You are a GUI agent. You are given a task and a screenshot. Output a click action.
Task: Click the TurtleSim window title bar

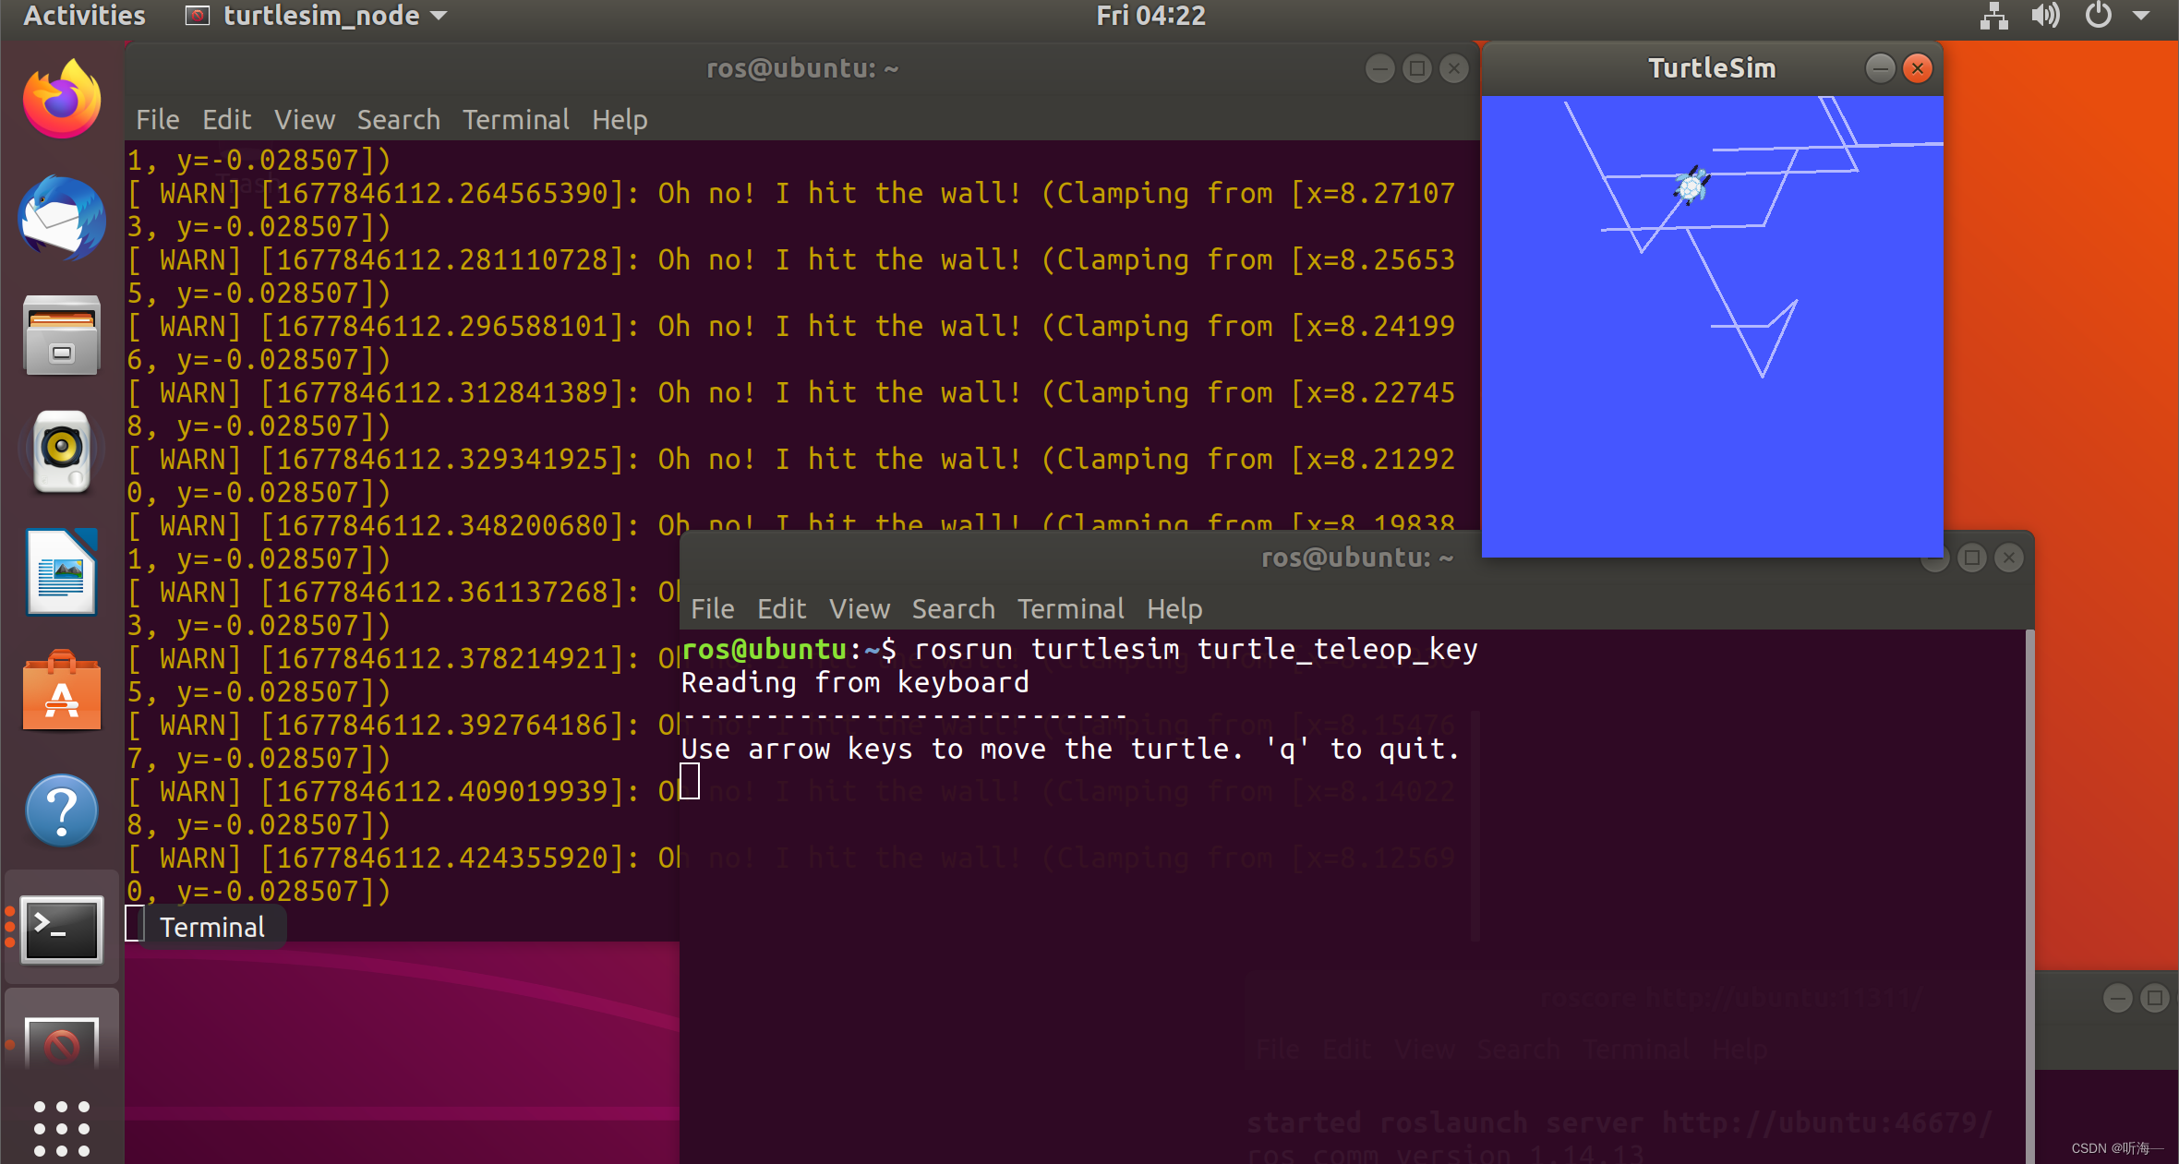(x=1712, y=68)
